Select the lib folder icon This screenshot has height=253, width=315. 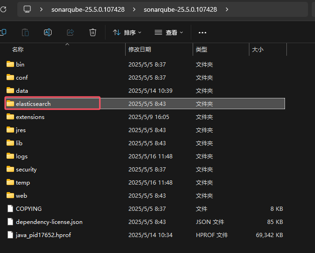click(10, 143)
